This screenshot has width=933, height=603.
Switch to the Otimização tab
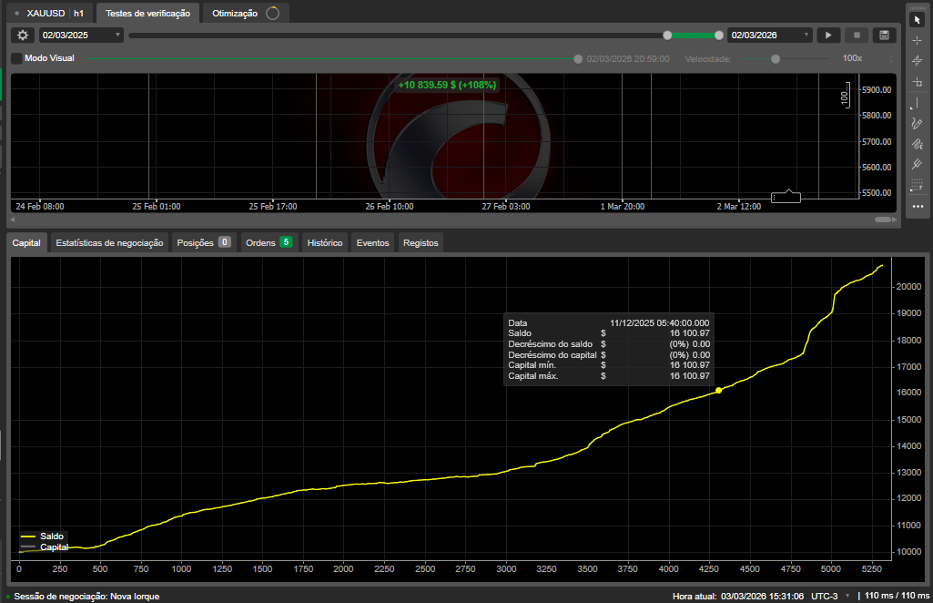click(235, 14)
